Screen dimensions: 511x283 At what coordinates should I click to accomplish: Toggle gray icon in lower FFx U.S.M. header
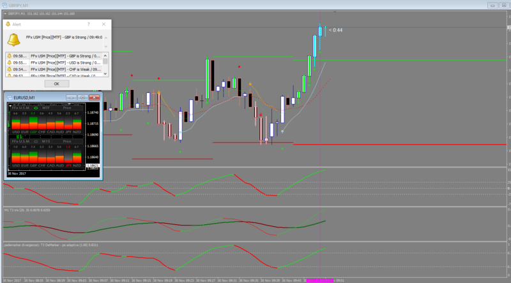click(x=36, y=141)
